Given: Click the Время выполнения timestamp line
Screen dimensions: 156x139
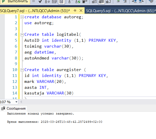Looking at the screenshot, I should coord(55,122).
